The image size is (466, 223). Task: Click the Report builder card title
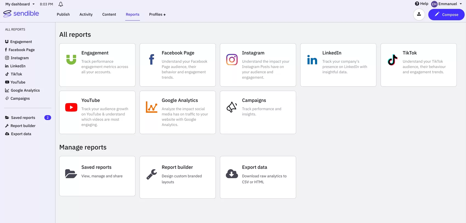(177, 167)
